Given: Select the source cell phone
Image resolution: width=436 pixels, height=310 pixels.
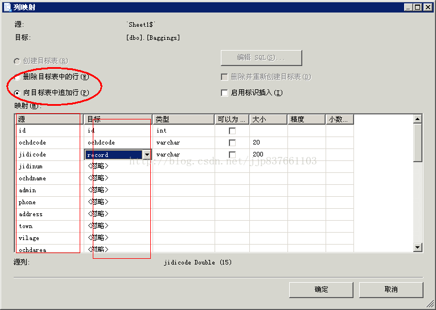Looking at the screenshot, I should point(49,202).
